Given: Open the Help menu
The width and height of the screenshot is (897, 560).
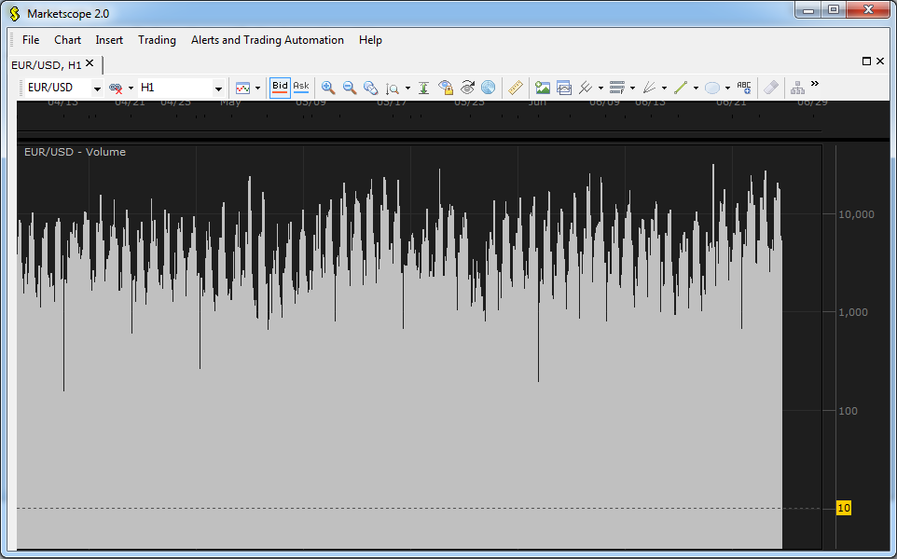Looking at the screenshot, I should point(370,40).
